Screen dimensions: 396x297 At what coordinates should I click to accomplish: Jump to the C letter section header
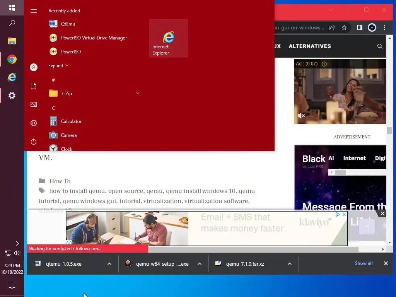[53, 108]
